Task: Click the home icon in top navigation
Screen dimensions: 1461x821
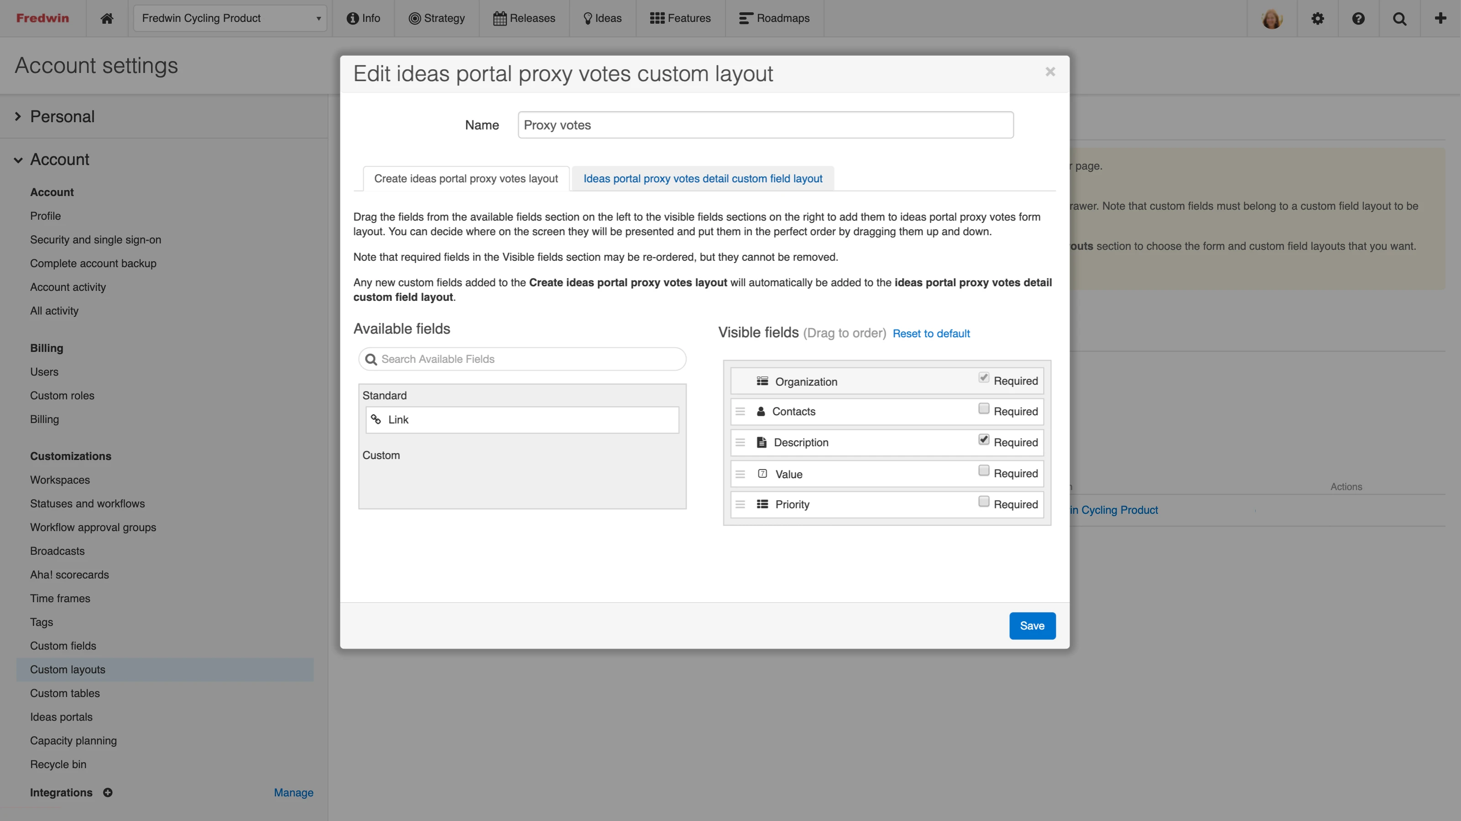Action: tap(107, 18)
